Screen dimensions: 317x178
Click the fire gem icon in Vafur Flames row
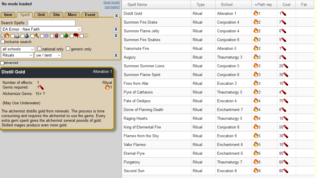coord(286,144)
